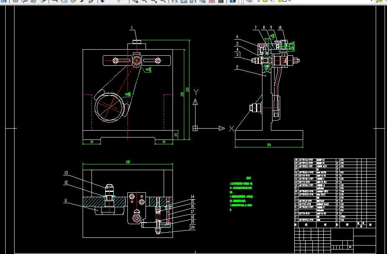This screenshot has height=254, width=387.
Task: Click the X axis label of UCS
Action: click(x=231, y=128)
